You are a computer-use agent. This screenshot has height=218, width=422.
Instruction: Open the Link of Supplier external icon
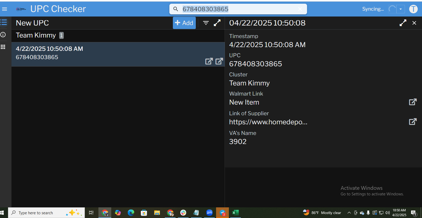coord(413,122)
